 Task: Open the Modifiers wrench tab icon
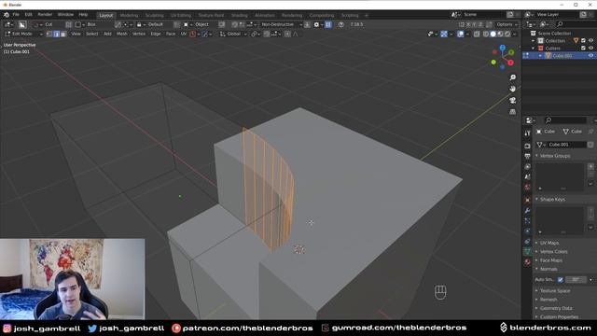pos(527,210)
